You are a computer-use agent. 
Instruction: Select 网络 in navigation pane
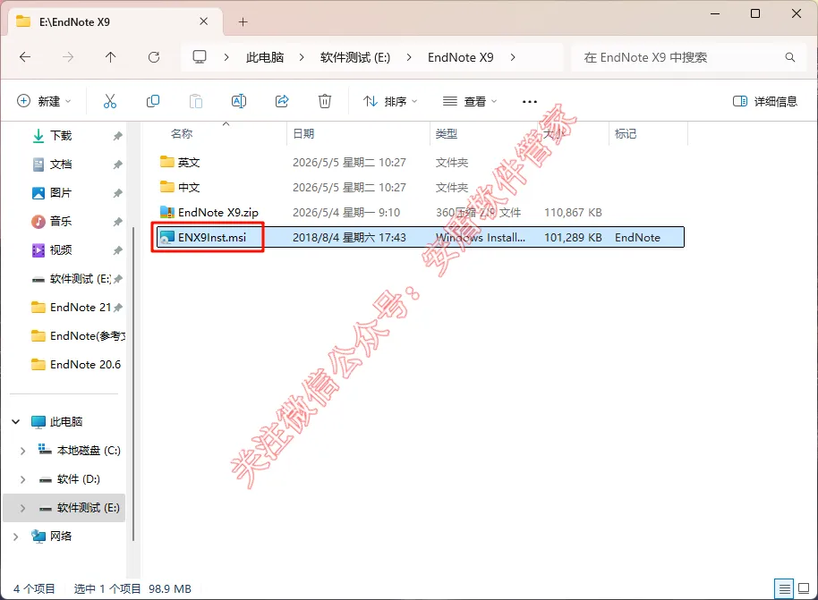51,537
